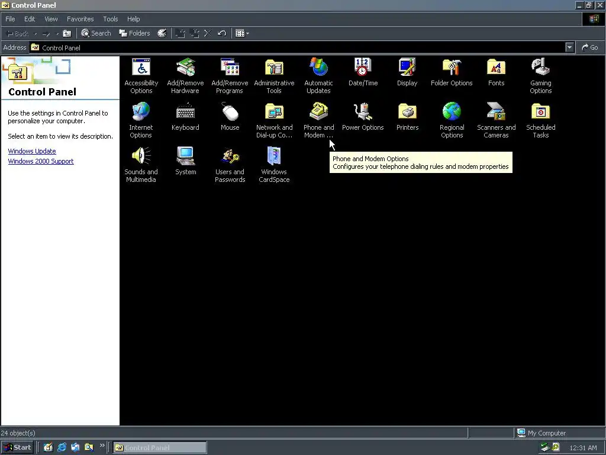Open Power Options
The width and height of the screenshot is (606, 455).
363,117
